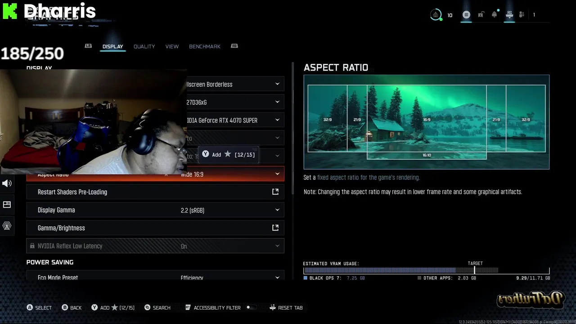
Task: Click the A button Select icon
Action: pos(30,307)
